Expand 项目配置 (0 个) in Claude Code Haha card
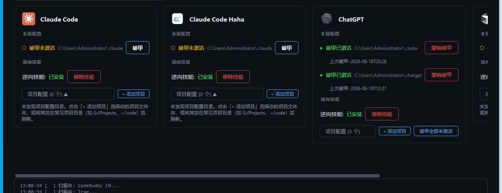This screenshot has width=502, height=193. [217, 94]
